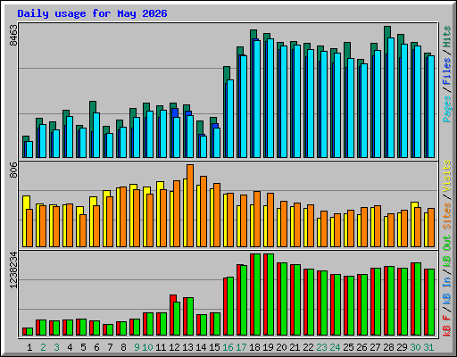Screen dimensions: 457x357
Task: Click the red kB F bar for day 12
Action: [x=172, y=315]
